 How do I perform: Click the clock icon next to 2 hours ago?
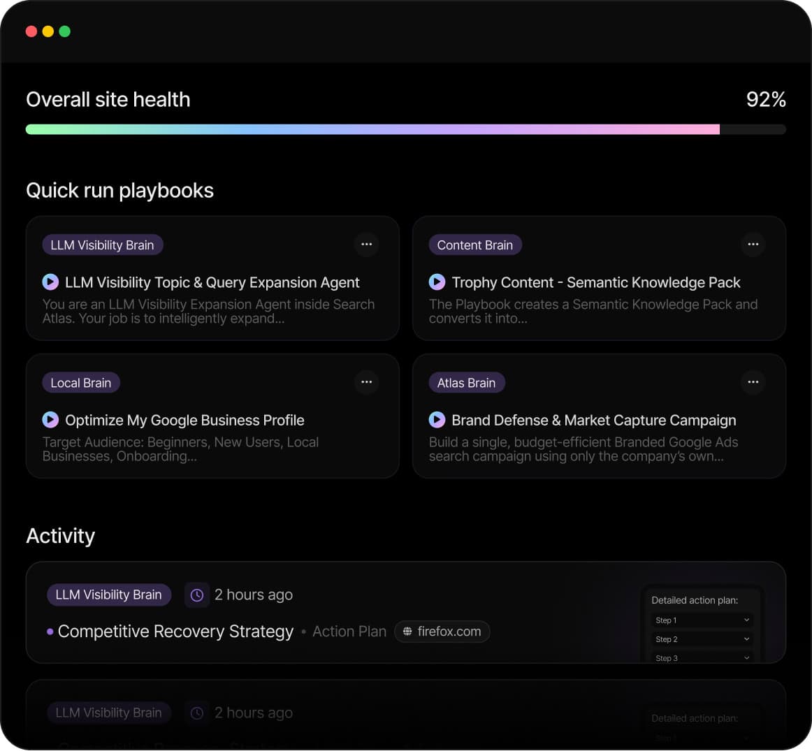coord(197,595)
